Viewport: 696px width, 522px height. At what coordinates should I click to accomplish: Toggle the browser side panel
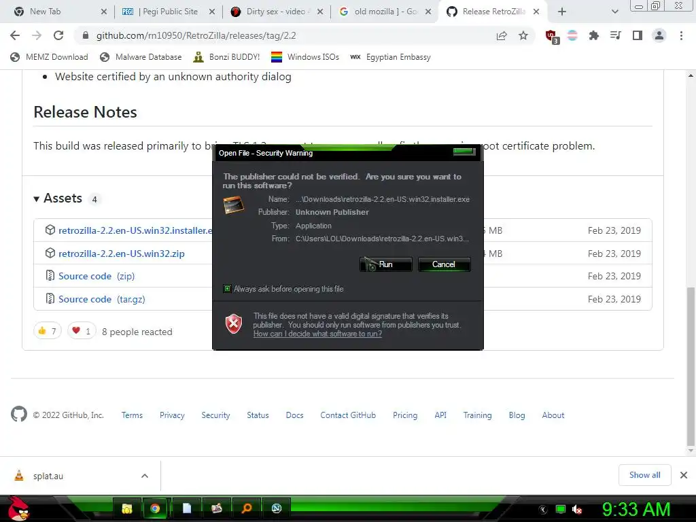click(x=638, y=35)
